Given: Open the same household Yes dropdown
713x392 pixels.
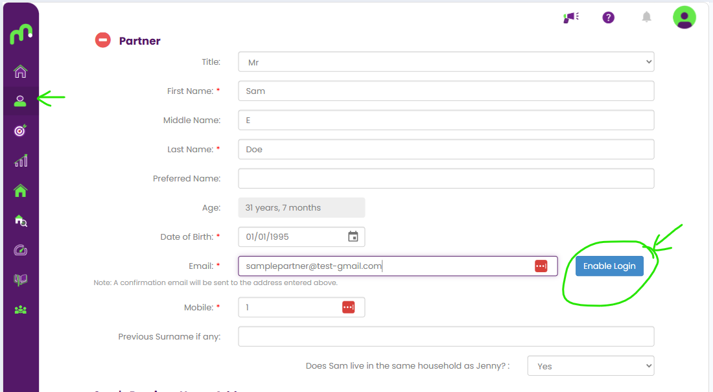Looking at the screenshot, I should point(590,365).
